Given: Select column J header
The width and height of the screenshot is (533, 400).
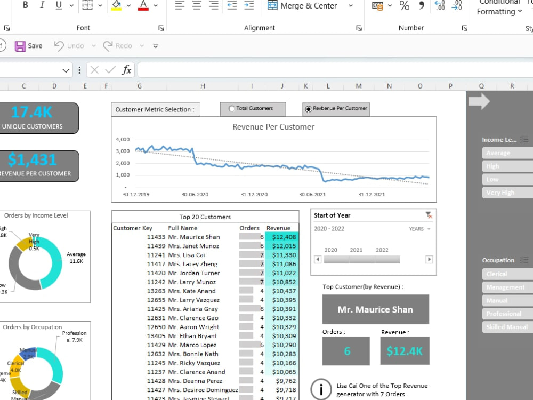Looking at the screenshot, I should coord(282,86).
